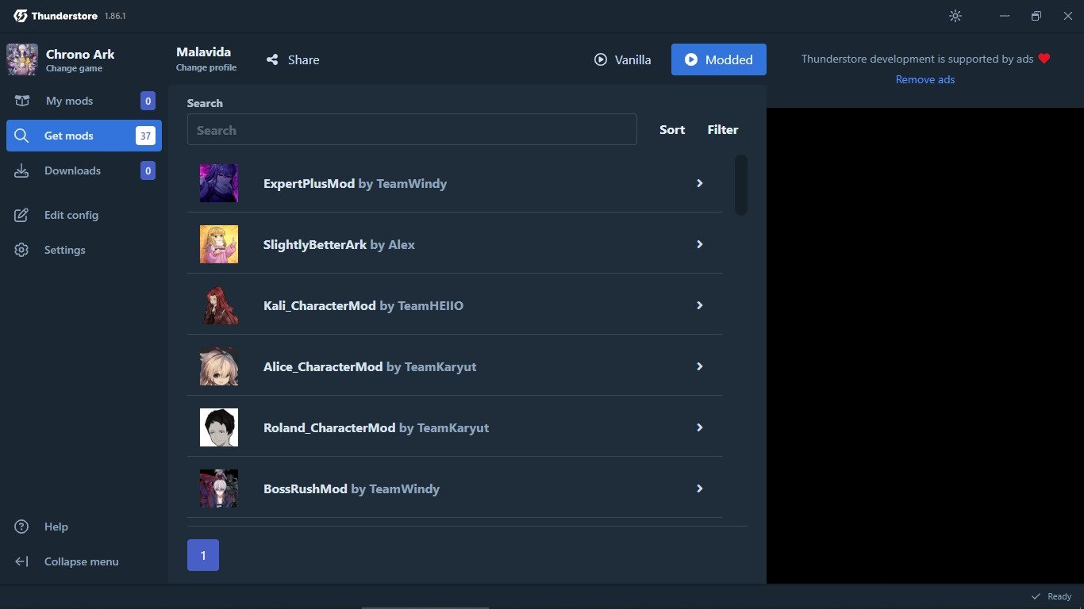
Task: Click the Share icon
Action: pos(272,59)
